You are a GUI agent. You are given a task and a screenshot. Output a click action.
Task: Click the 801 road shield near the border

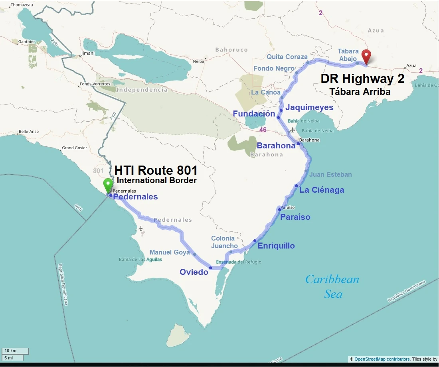coord(98,171)
